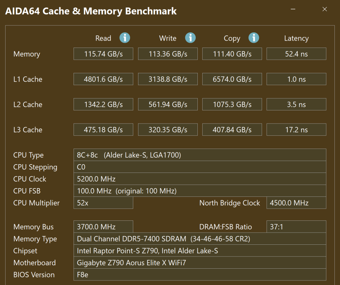Click the L2 Cache Write 561.94 GB/s value
The width and height of the screenshot is (340, 285).
168,104
